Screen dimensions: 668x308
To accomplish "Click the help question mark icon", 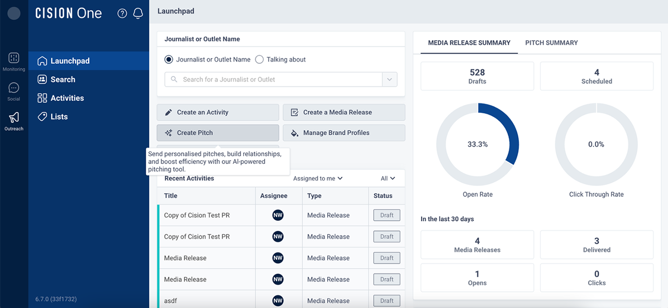I will pos(122,14).
